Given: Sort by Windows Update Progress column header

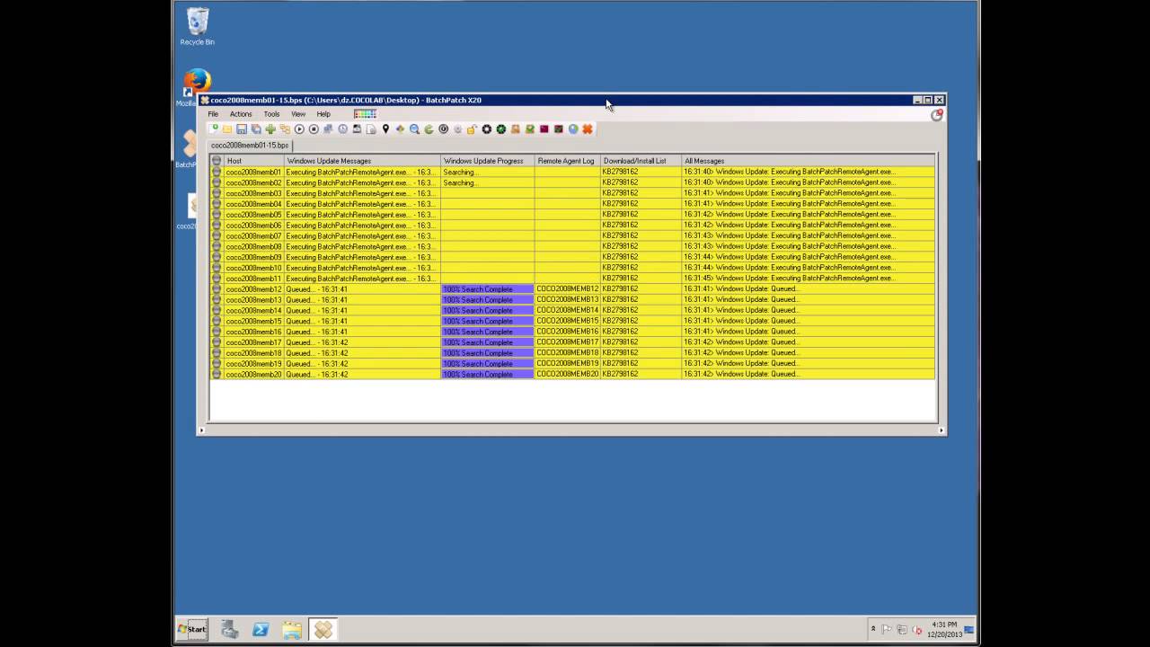Looking at the screenshot, I should (488, 161).
